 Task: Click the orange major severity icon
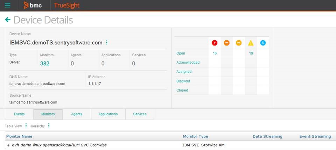(227, 43)
